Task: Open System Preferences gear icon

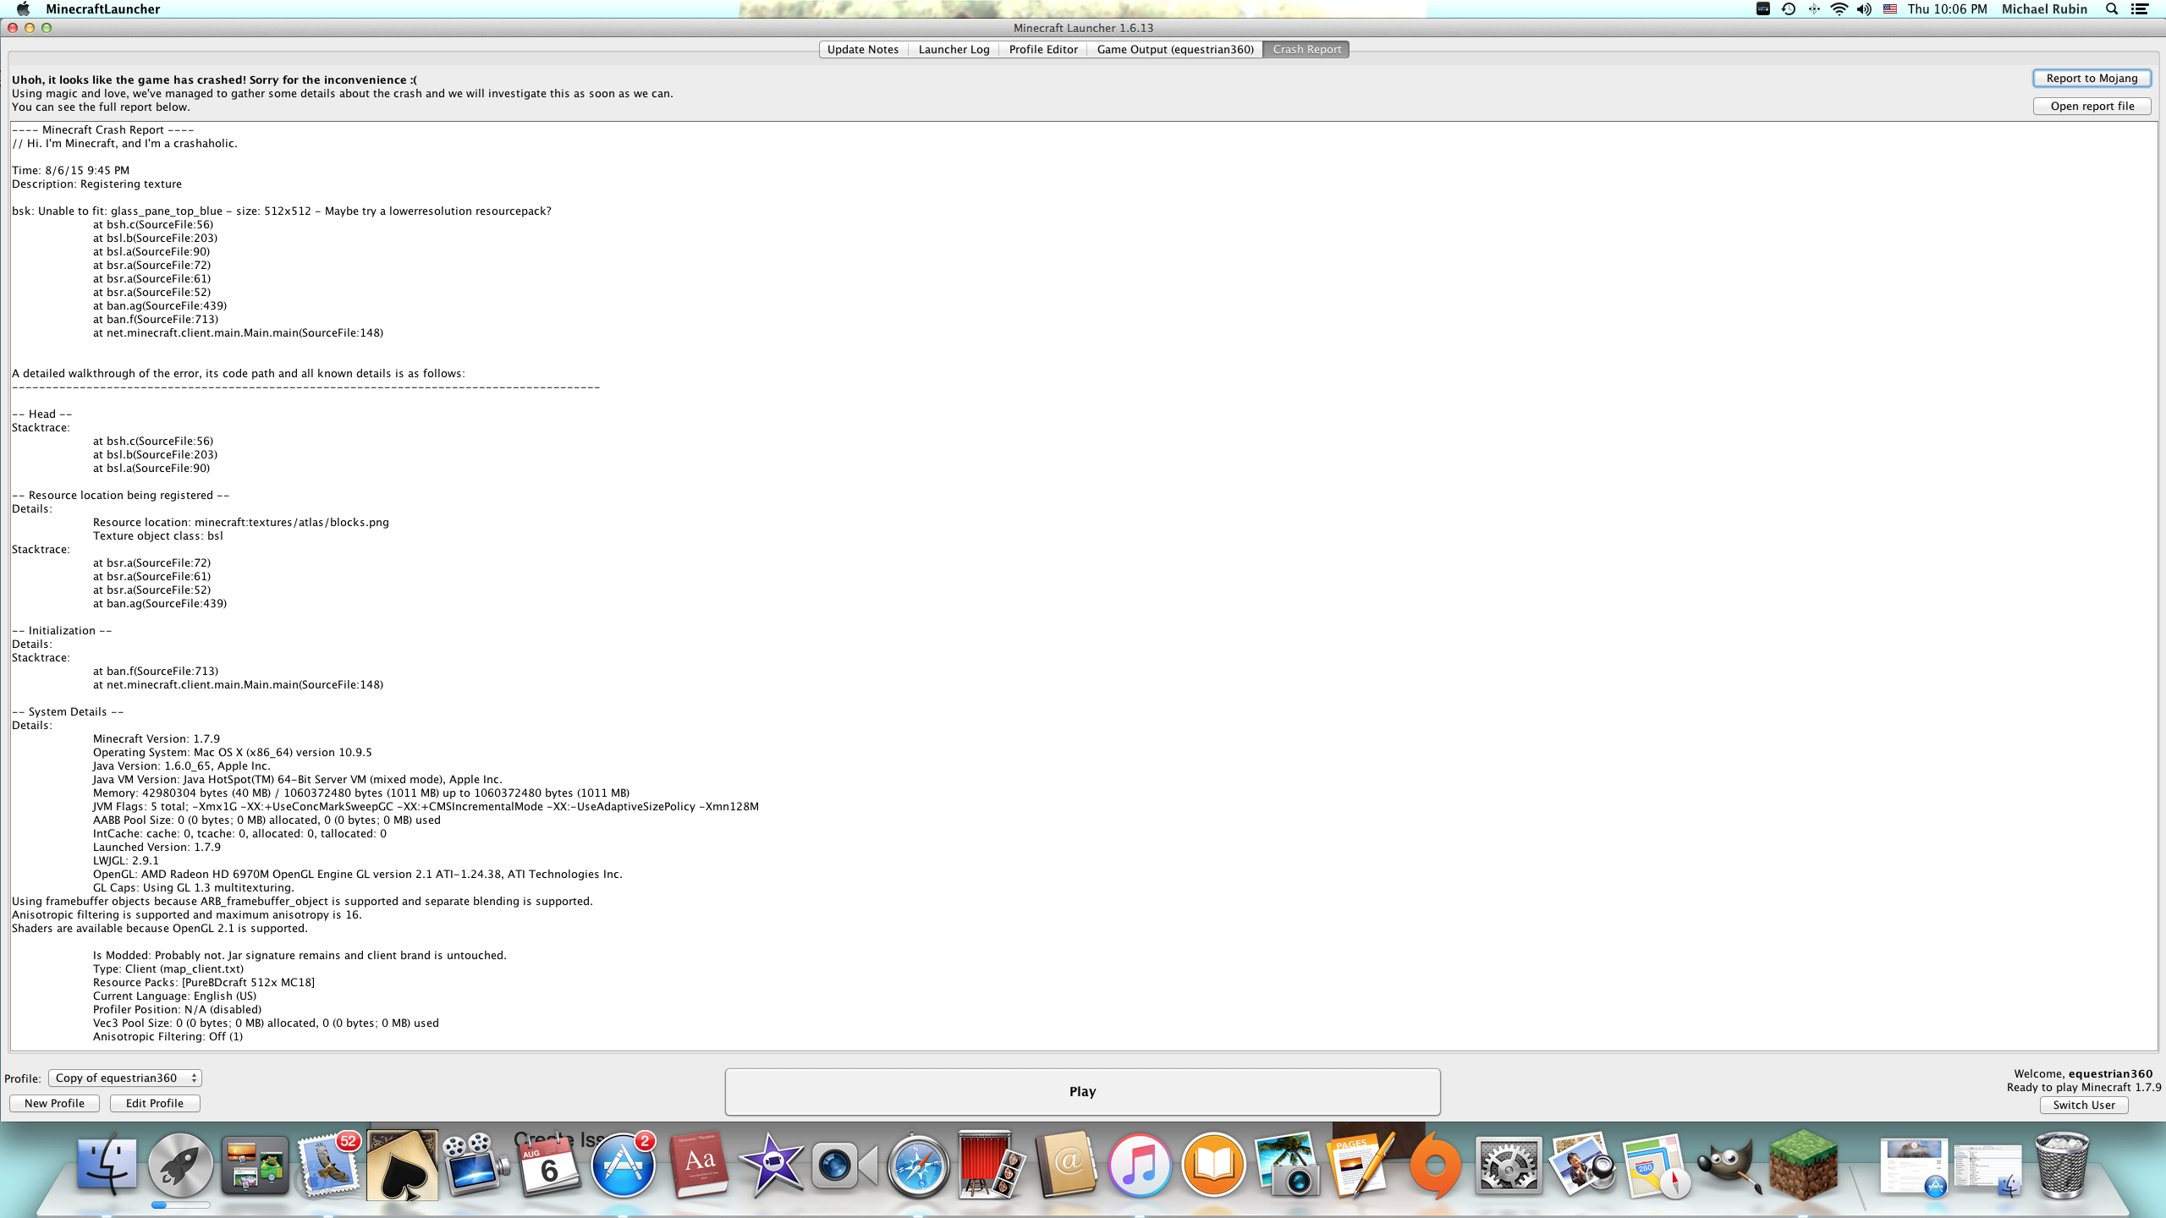Action: (x=1508, y=1166)
